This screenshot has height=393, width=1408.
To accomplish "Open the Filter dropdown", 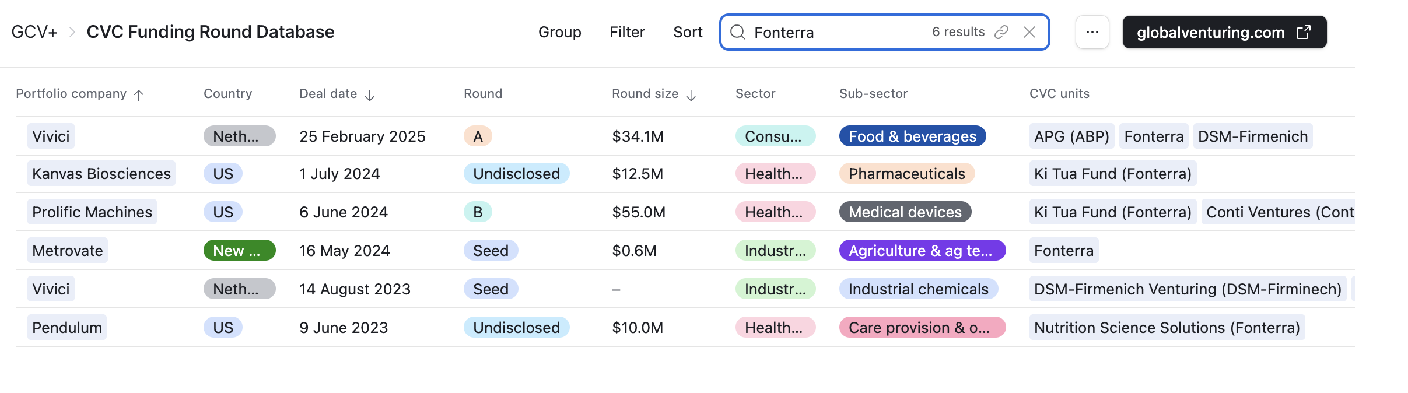I will click(x=627, y=32).
